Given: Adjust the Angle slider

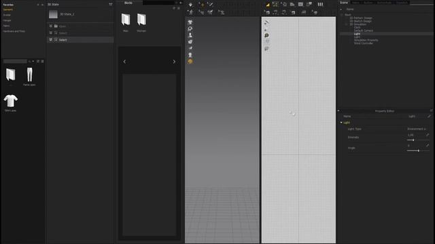Looking at the screenshot, I should coord(418,150).
